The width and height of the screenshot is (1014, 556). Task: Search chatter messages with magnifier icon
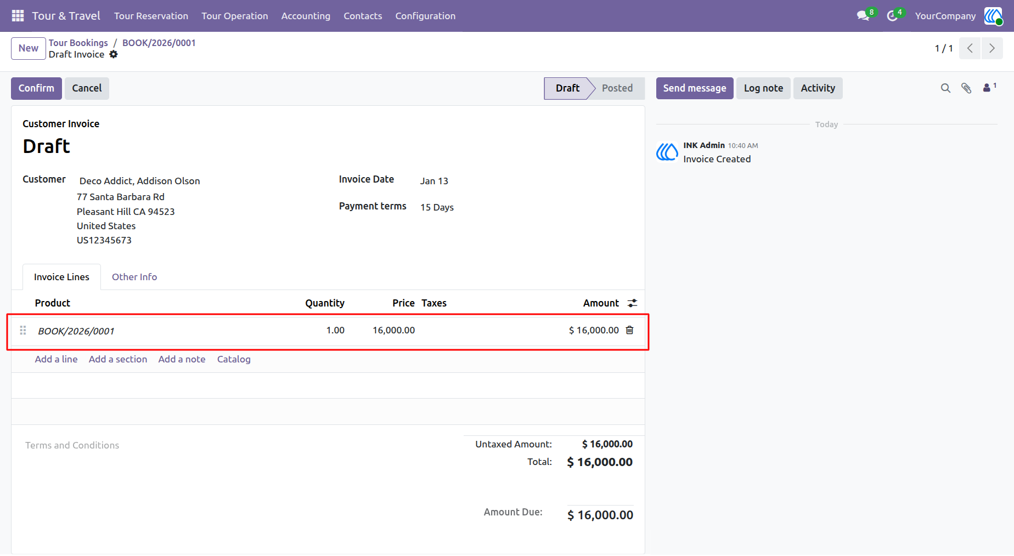945,88
